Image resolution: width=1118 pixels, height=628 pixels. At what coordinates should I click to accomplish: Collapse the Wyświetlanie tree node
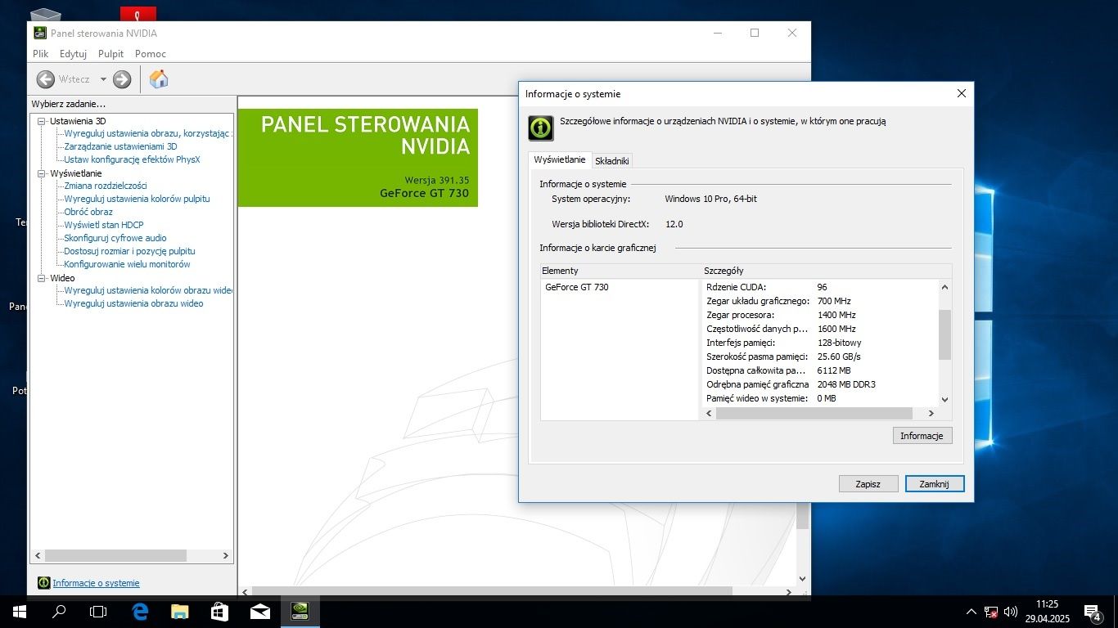point(43,173)
